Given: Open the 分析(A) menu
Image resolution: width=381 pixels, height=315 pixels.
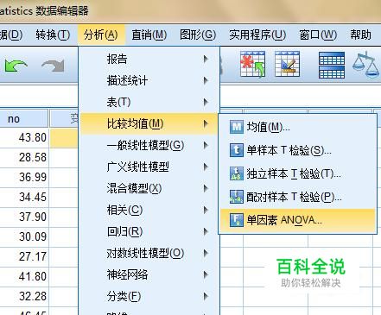Looking at the screenshot, I should [101, 35].
